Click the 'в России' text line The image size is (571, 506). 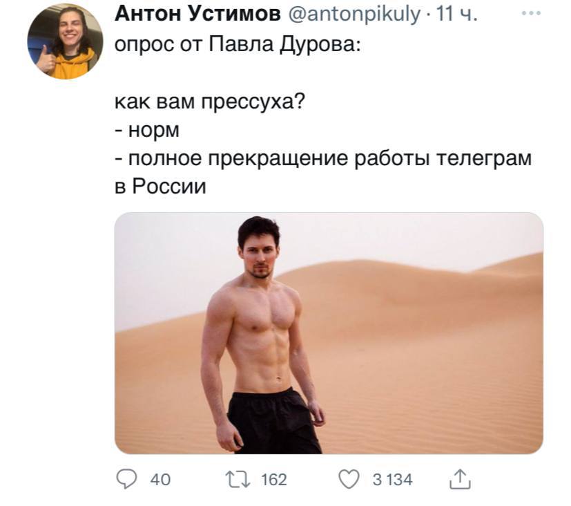coord(160,186)
